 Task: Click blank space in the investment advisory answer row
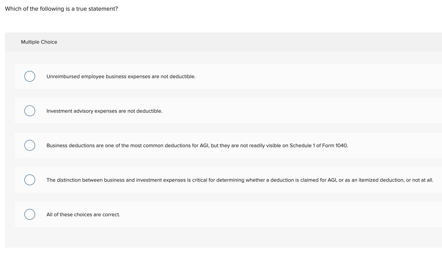(305, 111)
